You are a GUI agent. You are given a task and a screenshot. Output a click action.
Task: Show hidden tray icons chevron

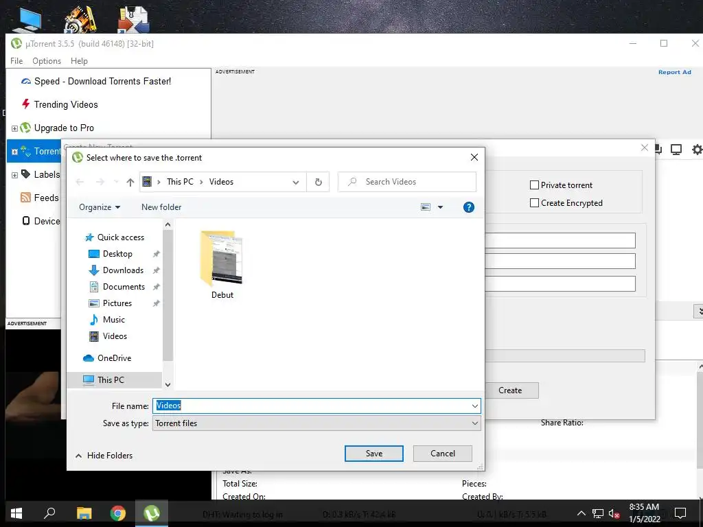pyautogui.click(x=581, y=513)
